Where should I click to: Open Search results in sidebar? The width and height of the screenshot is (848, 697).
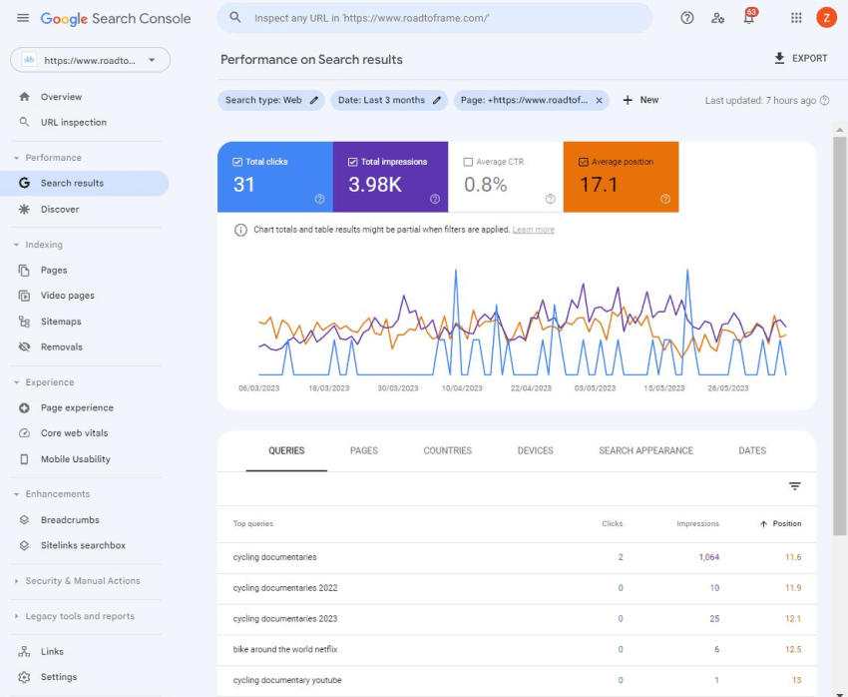85,184
